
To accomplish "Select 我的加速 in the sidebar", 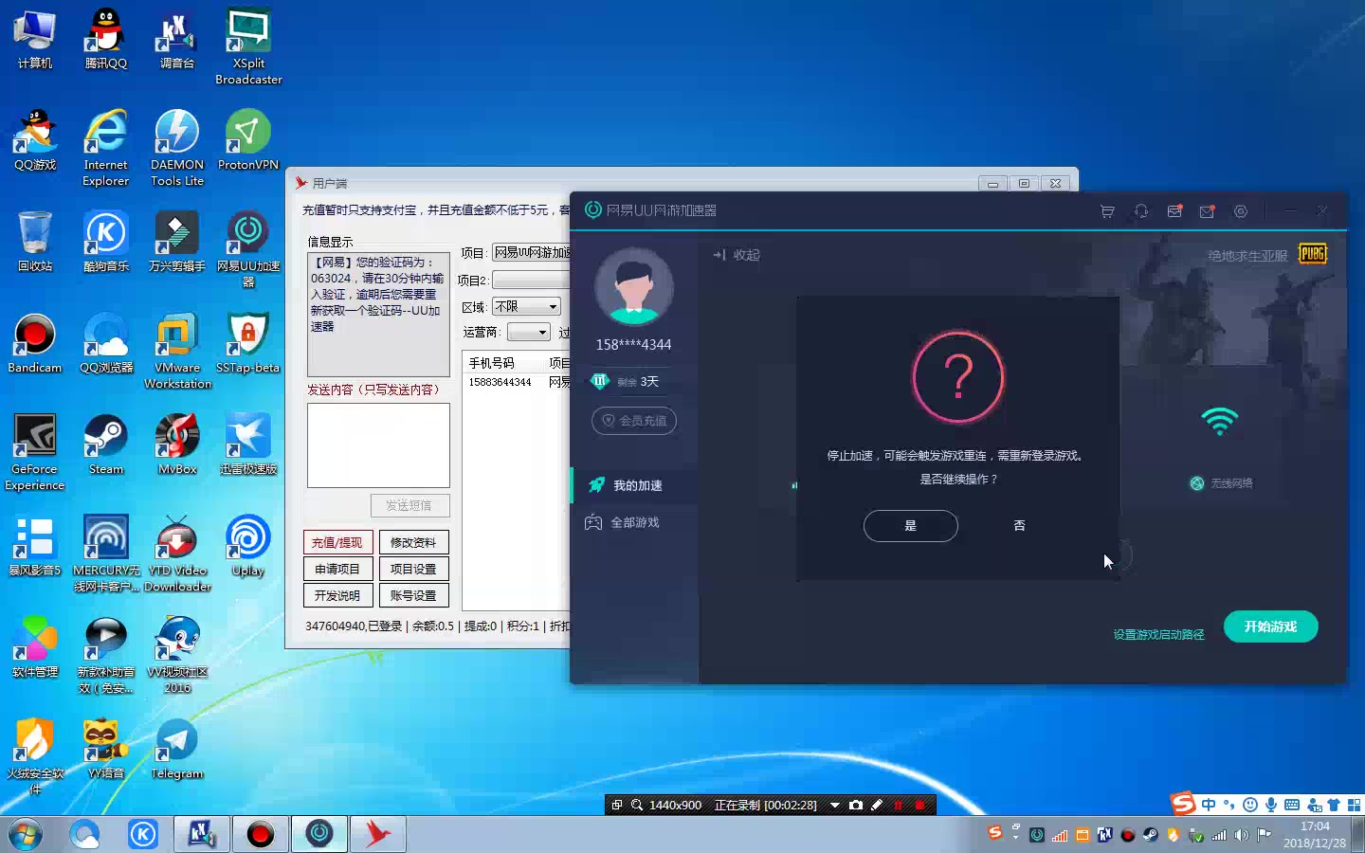I will click(x=634, y=485).
